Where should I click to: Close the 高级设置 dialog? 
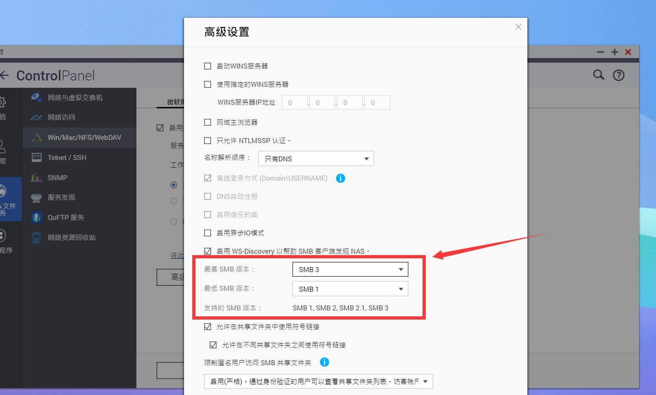coord(518,27)
